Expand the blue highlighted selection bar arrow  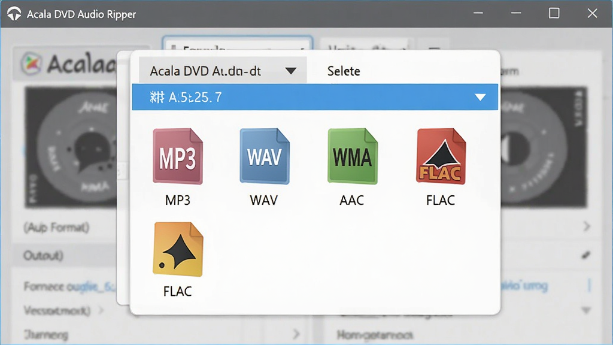pyautogui.click(x=480, y=97)
